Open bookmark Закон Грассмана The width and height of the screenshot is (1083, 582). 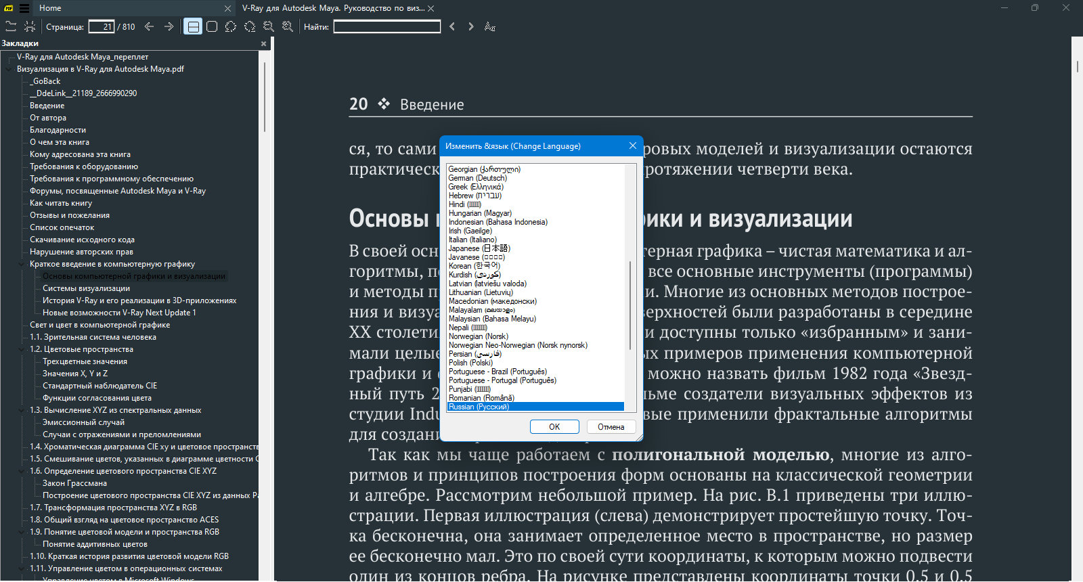tap(74, 483)
